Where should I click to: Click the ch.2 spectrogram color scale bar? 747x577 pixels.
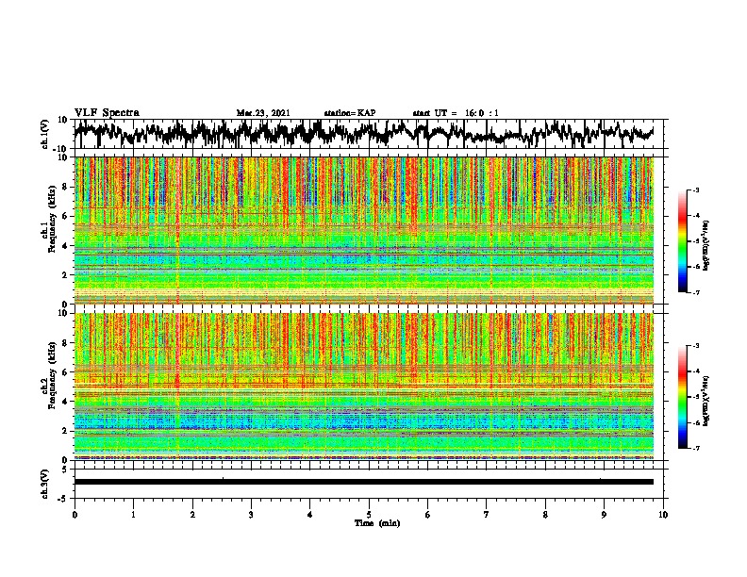682,397
